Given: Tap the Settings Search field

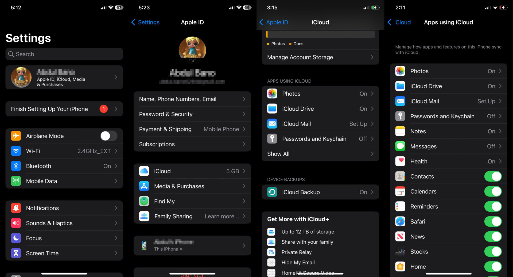Looking at the screenshot, I should (64, 54).
